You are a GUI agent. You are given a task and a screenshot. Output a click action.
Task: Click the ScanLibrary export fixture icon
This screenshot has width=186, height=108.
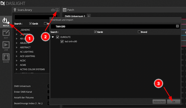(53, 10)
